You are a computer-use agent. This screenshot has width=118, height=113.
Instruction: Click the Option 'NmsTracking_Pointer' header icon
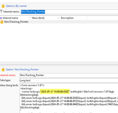[x=3, y=70]
